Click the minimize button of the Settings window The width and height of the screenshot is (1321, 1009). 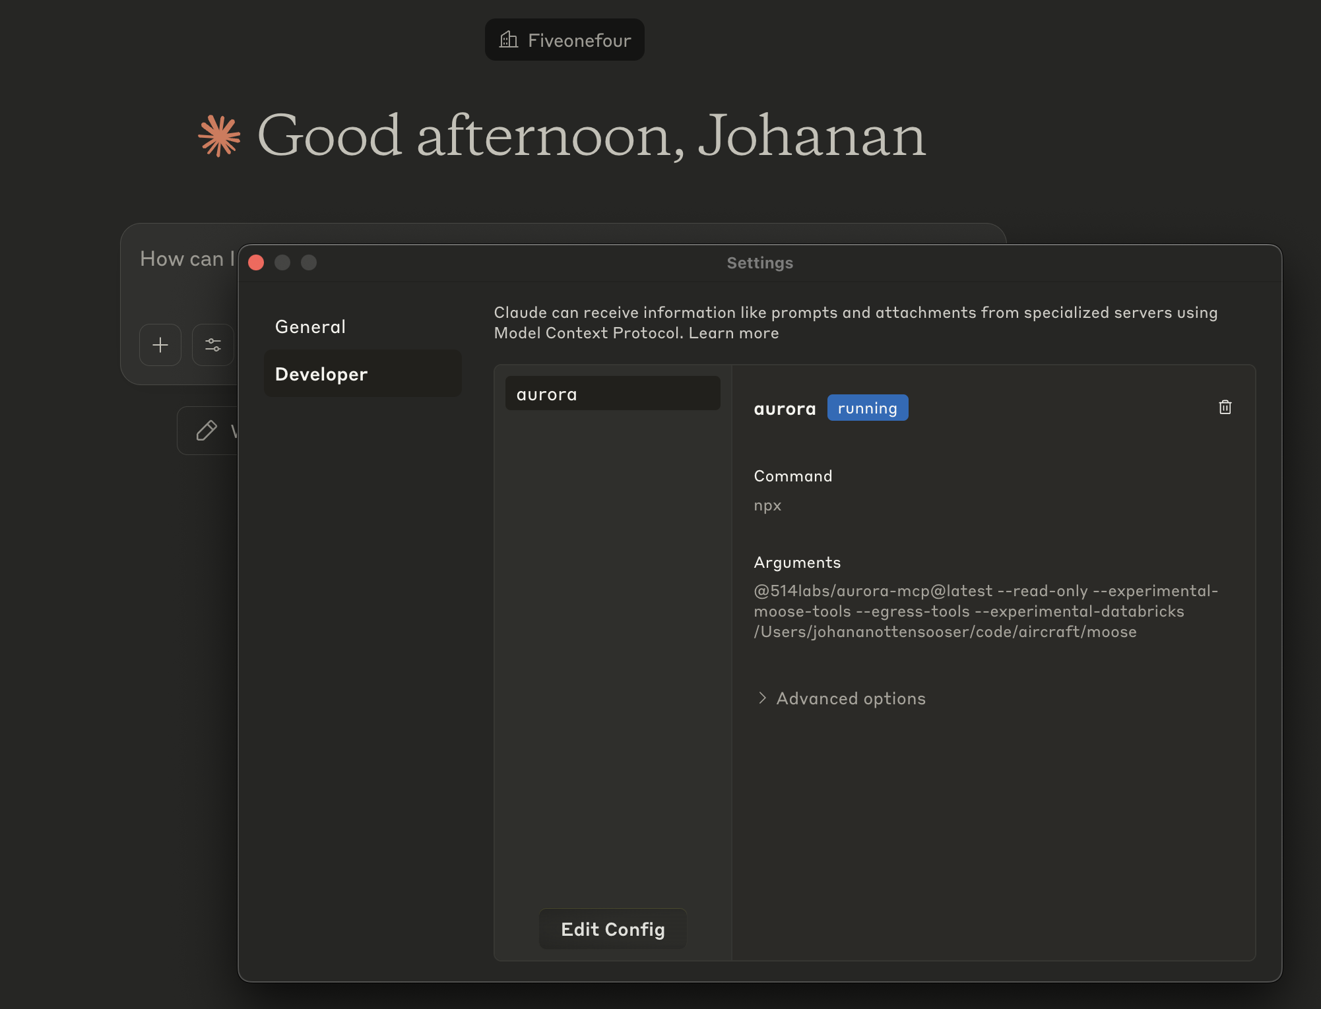point(282,262)
